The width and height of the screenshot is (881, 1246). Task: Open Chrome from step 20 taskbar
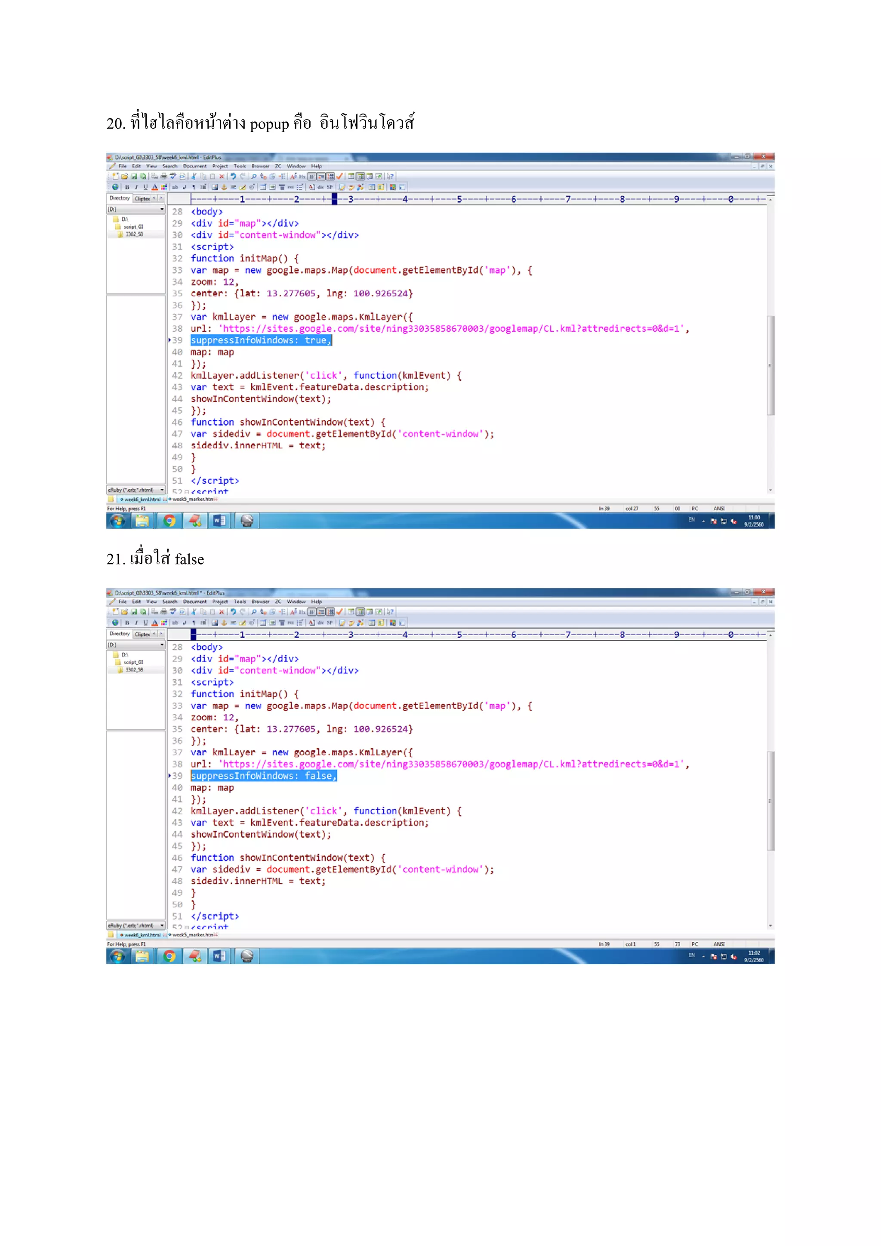(x=169, y=521)
